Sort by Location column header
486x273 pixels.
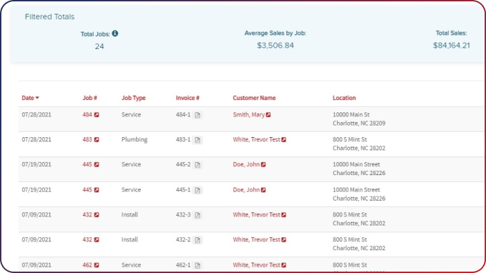click(344, 98)
